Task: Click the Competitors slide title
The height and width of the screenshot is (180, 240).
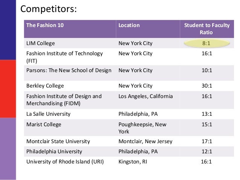Action: coord(49,9)
